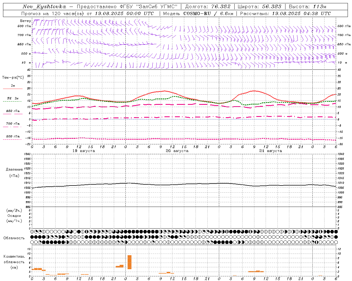Click the (км) convective cloud unit label

(14, 267)
